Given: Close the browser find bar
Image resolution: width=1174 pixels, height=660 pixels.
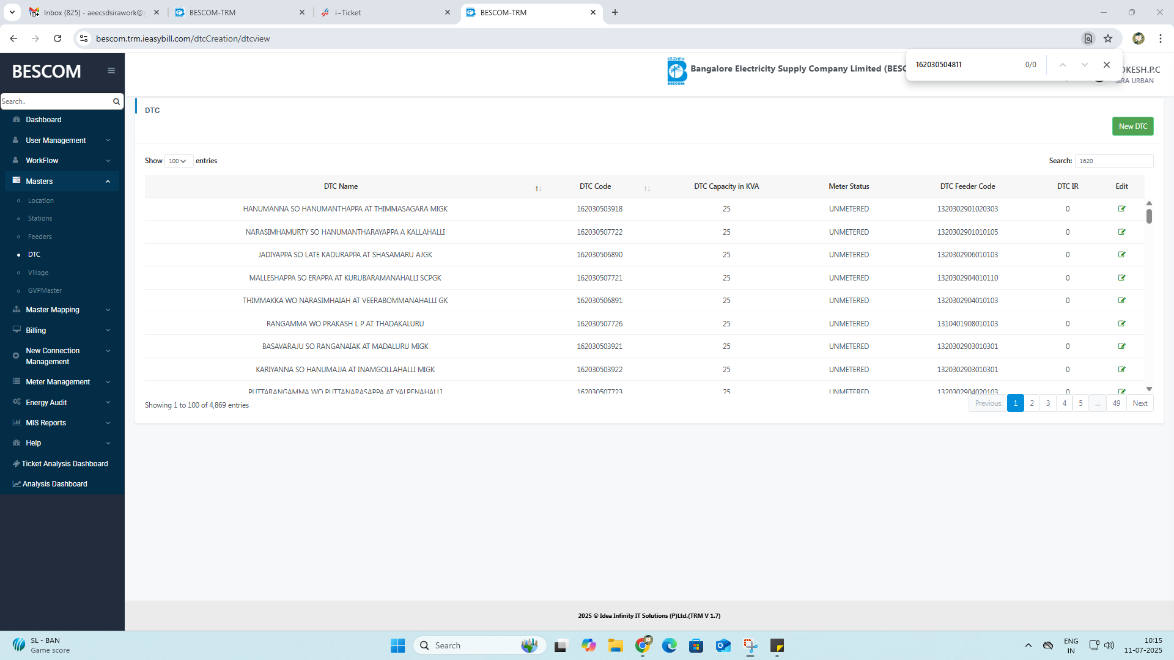Looking at the screenshot, I should click(1106, 65).
